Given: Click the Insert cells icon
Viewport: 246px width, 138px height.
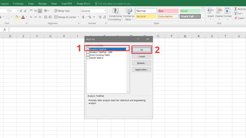Looking at the screenshot, I should pyautogui.click(x=211, y=11).
